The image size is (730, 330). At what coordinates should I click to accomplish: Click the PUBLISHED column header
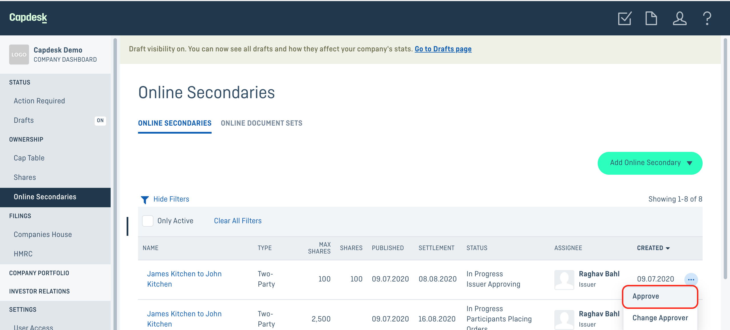pos(388,248)
